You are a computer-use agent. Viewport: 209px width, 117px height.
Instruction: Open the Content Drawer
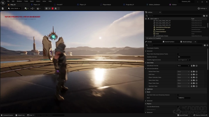(7, 115)
